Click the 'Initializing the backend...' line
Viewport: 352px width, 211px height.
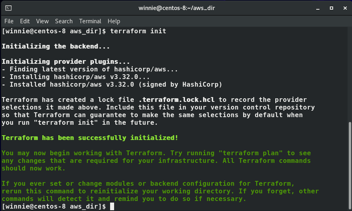(x=56, y=47)
